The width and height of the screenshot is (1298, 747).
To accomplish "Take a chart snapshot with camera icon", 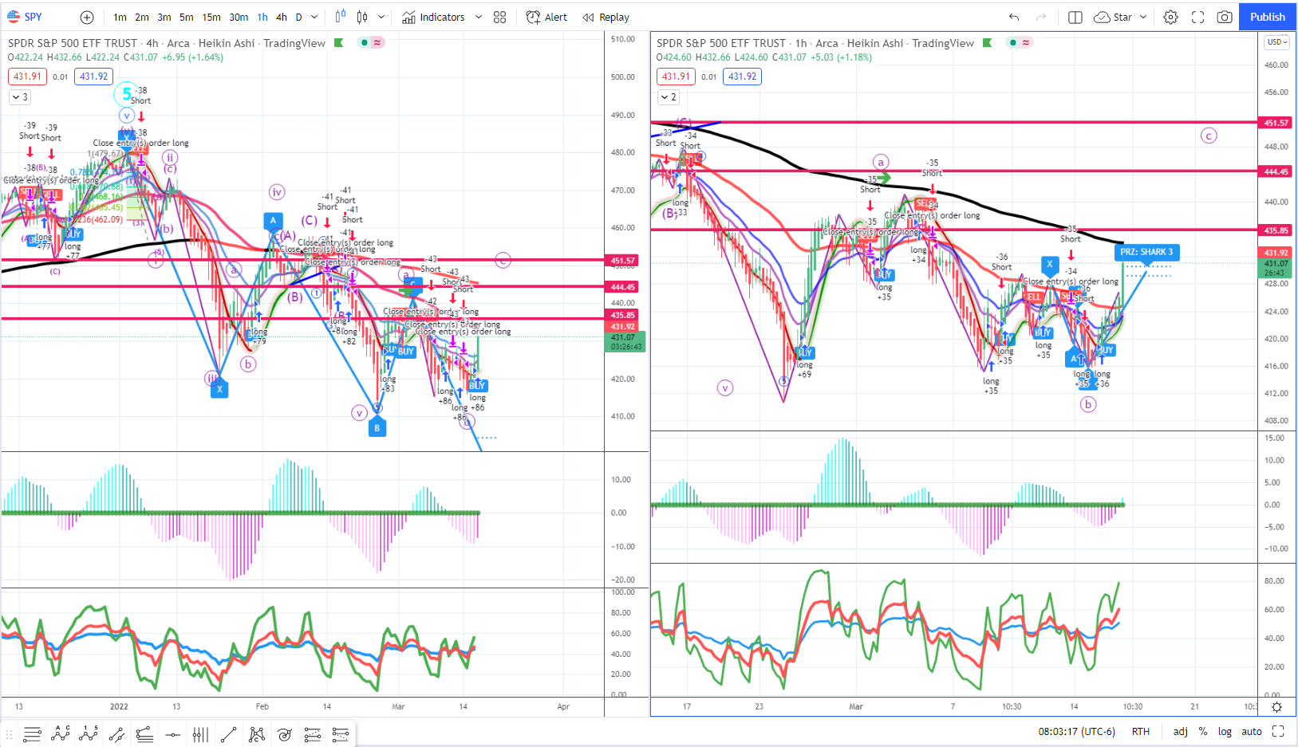I will tap(1225, 17).
